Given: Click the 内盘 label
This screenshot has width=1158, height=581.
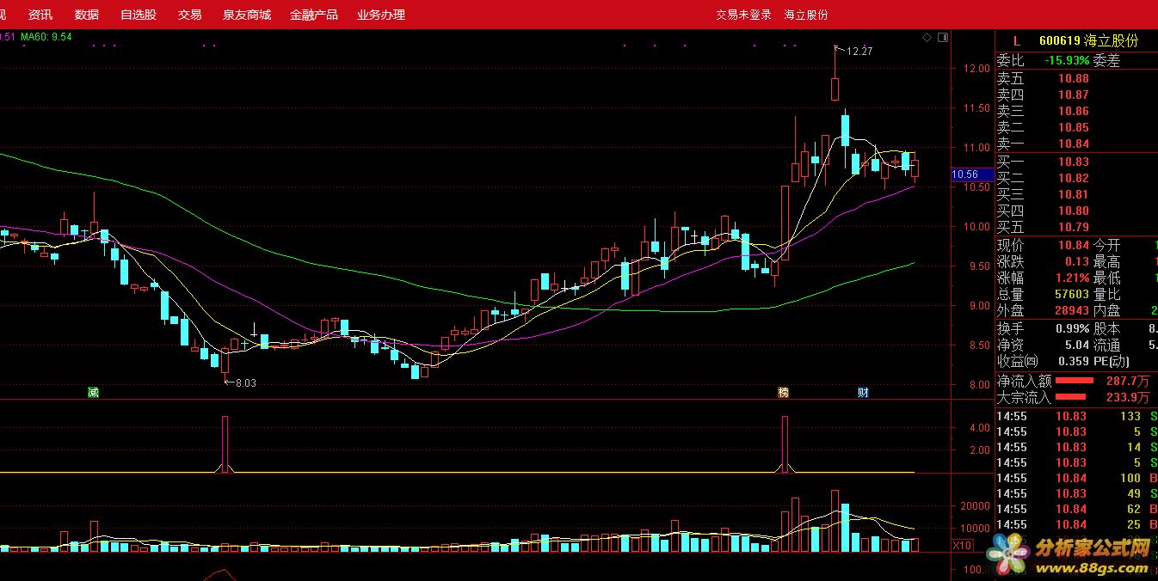Looking at the screenshot, I should tap(1107, 310).
